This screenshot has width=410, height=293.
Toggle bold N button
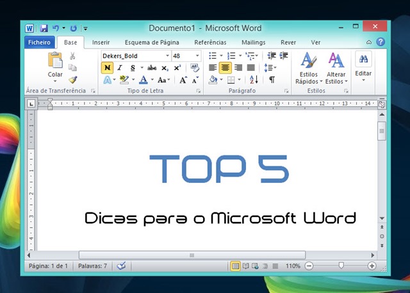[107, 68]
